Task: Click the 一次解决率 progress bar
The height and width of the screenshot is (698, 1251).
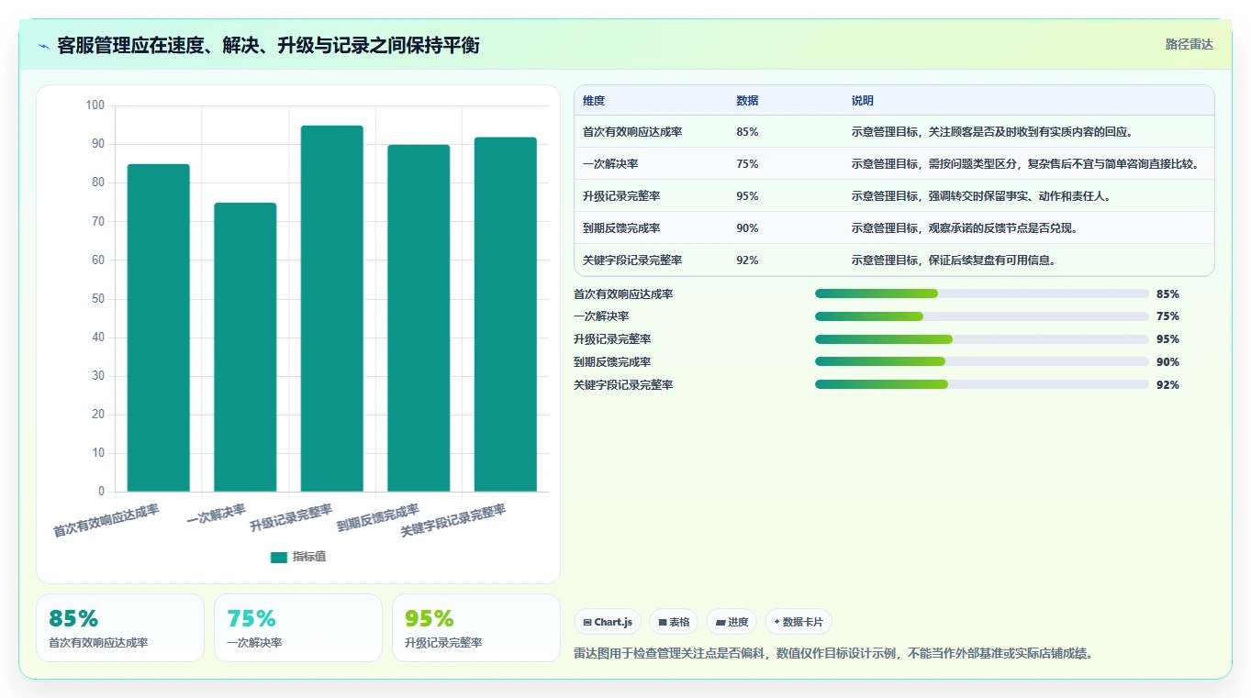Action: (x=982, y=316)
